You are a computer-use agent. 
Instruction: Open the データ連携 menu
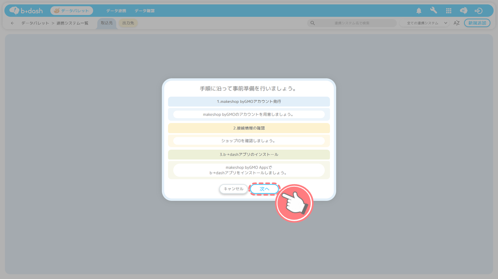tap(116, 11)
